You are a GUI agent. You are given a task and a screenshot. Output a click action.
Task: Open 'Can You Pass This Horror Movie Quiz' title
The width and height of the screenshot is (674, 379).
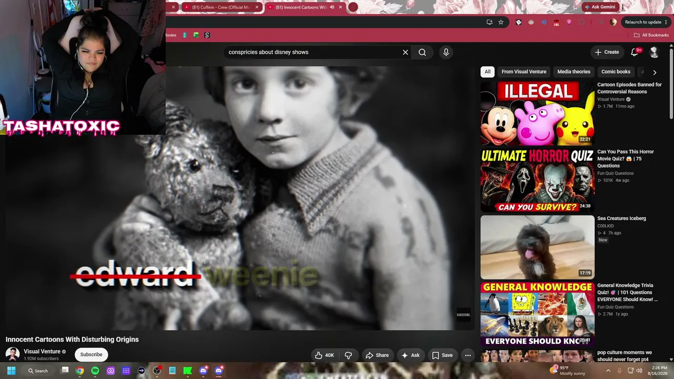point(626,158)
